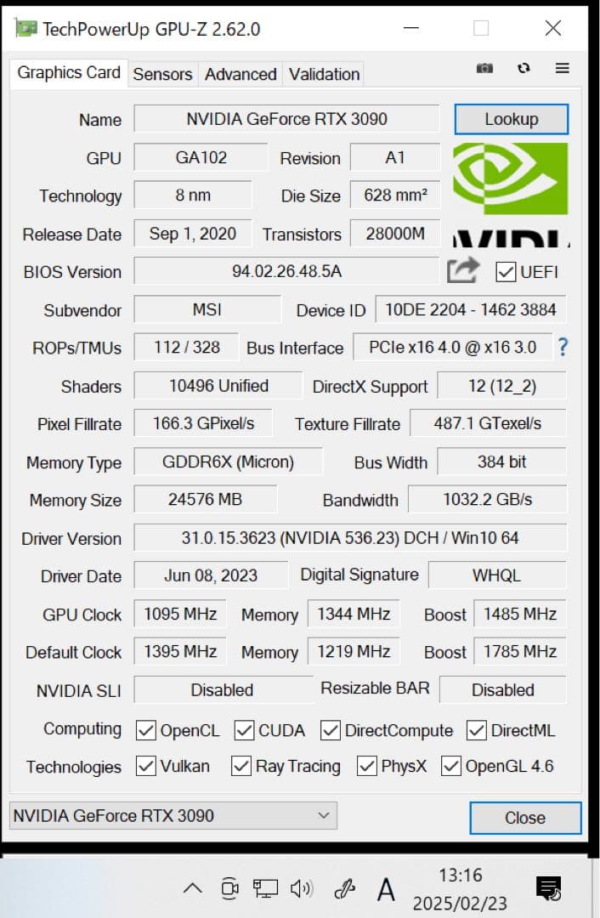Image resolution: width=600 pixels, height=918 pixels.
Task: Click the Close button
Action: point(525,818)
